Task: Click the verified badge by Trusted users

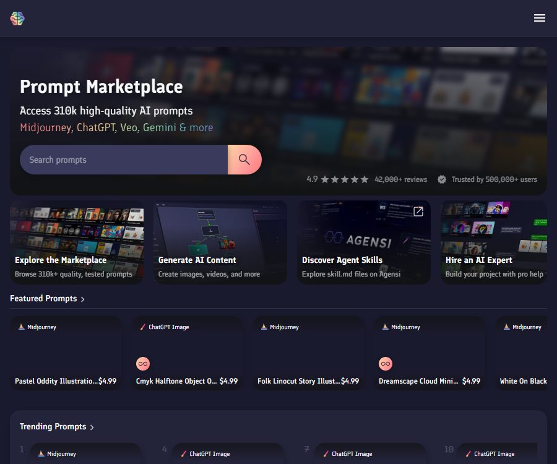Action: (x=441, y=179)
